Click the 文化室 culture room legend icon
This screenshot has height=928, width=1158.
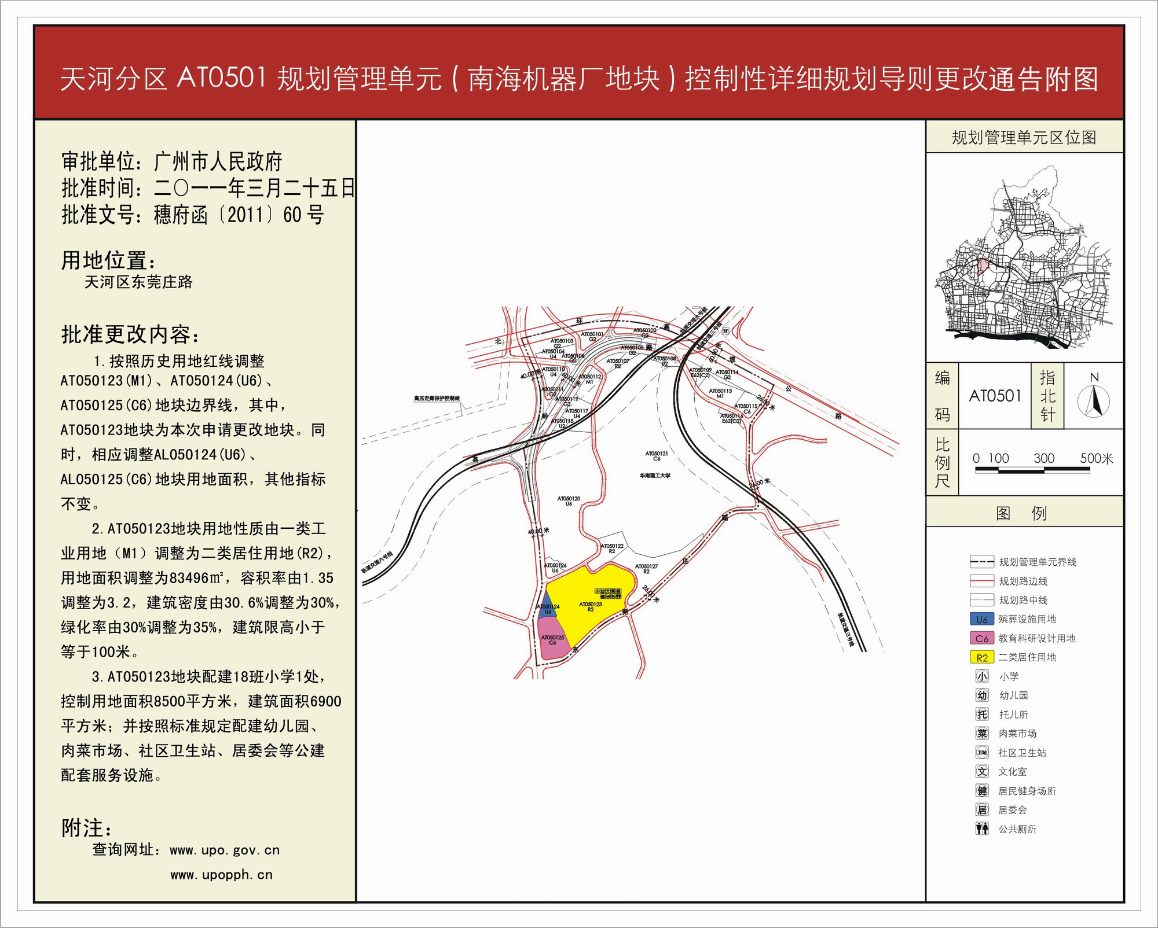point(982,771)
